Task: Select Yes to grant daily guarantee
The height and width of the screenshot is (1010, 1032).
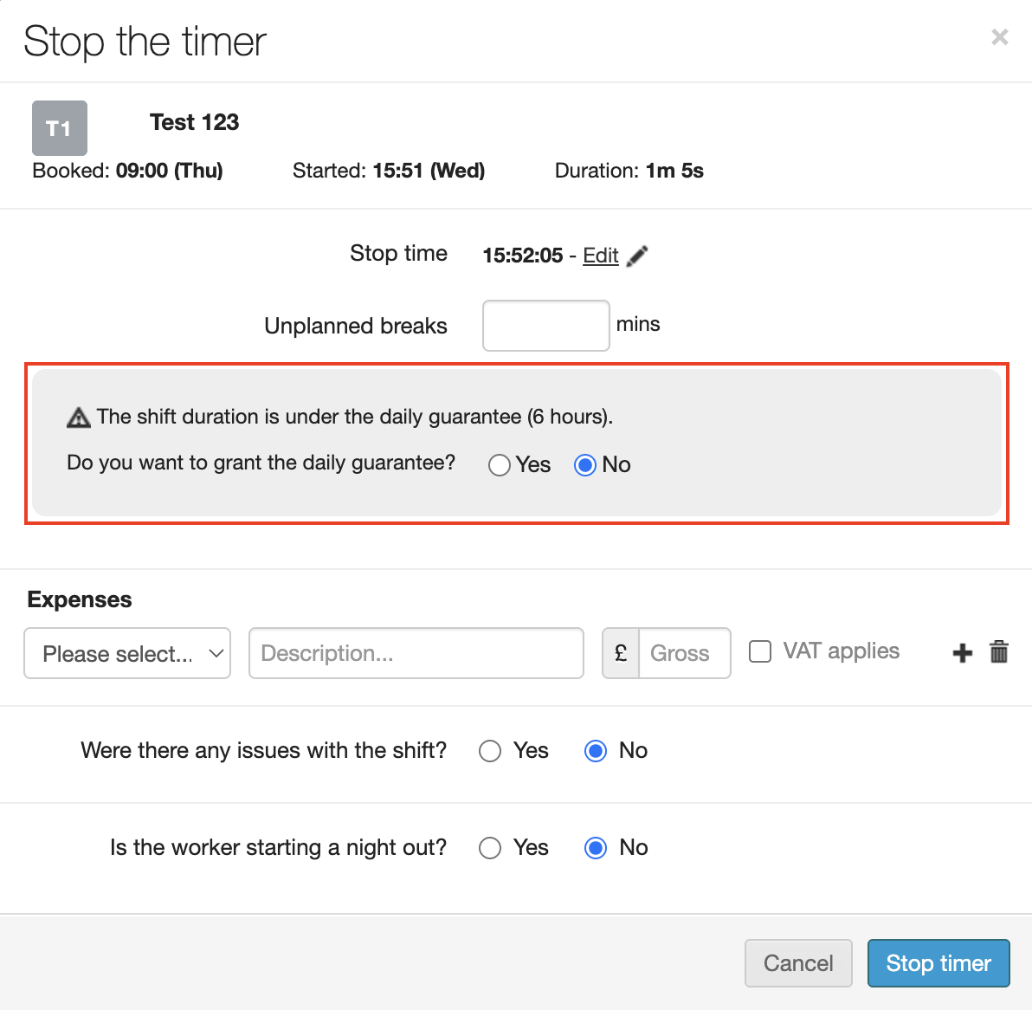Action: click(x=500, y=465)
